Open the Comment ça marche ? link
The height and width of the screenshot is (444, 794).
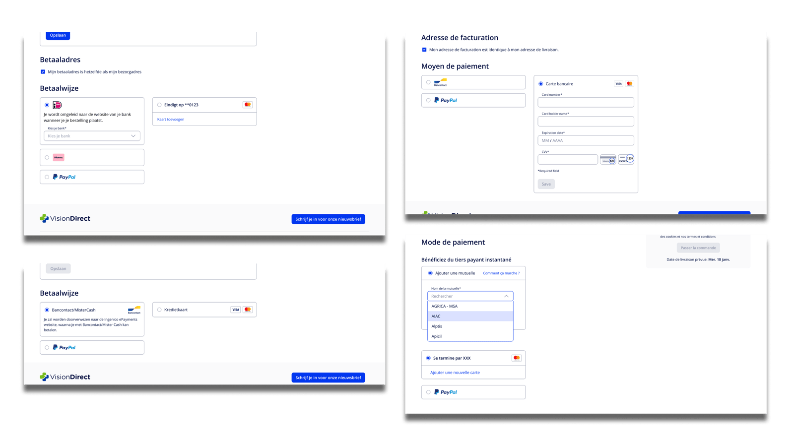[x=501, y=273]
